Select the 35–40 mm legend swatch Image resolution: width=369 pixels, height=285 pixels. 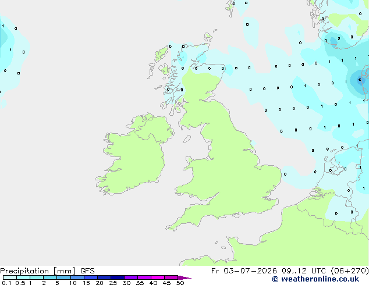(x=144, y=277)
